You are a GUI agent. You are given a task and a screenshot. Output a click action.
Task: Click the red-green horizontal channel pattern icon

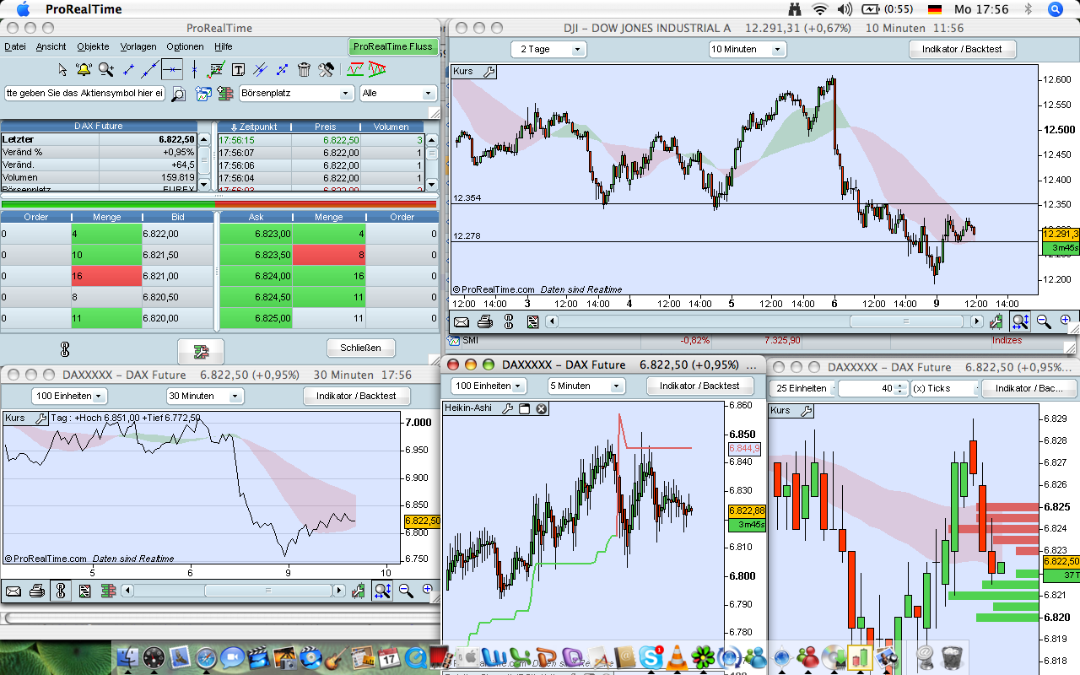355,69
